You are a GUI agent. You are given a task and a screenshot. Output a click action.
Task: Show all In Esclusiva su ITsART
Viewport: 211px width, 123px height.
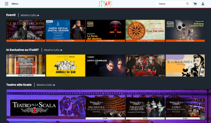pos(53,50)
